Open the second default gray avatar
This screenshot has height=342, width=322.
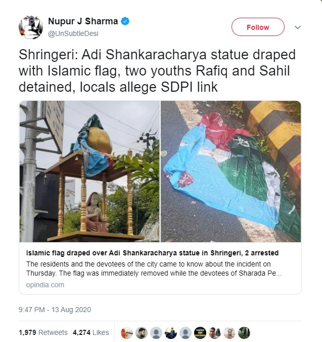pos(186,333)
